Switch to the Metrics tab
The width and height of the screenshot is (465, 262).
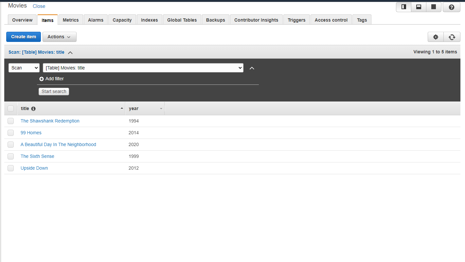click(71, 20)
